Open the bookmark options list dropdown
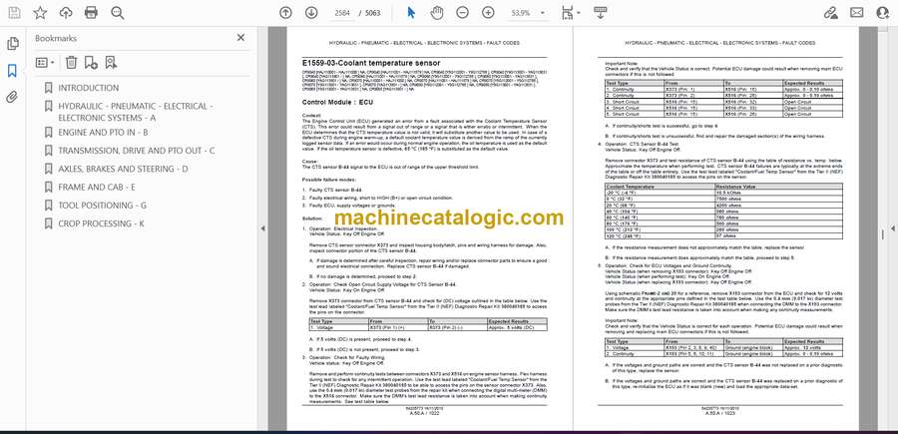Viewport: 898px width, 434px height. point(45,63)
